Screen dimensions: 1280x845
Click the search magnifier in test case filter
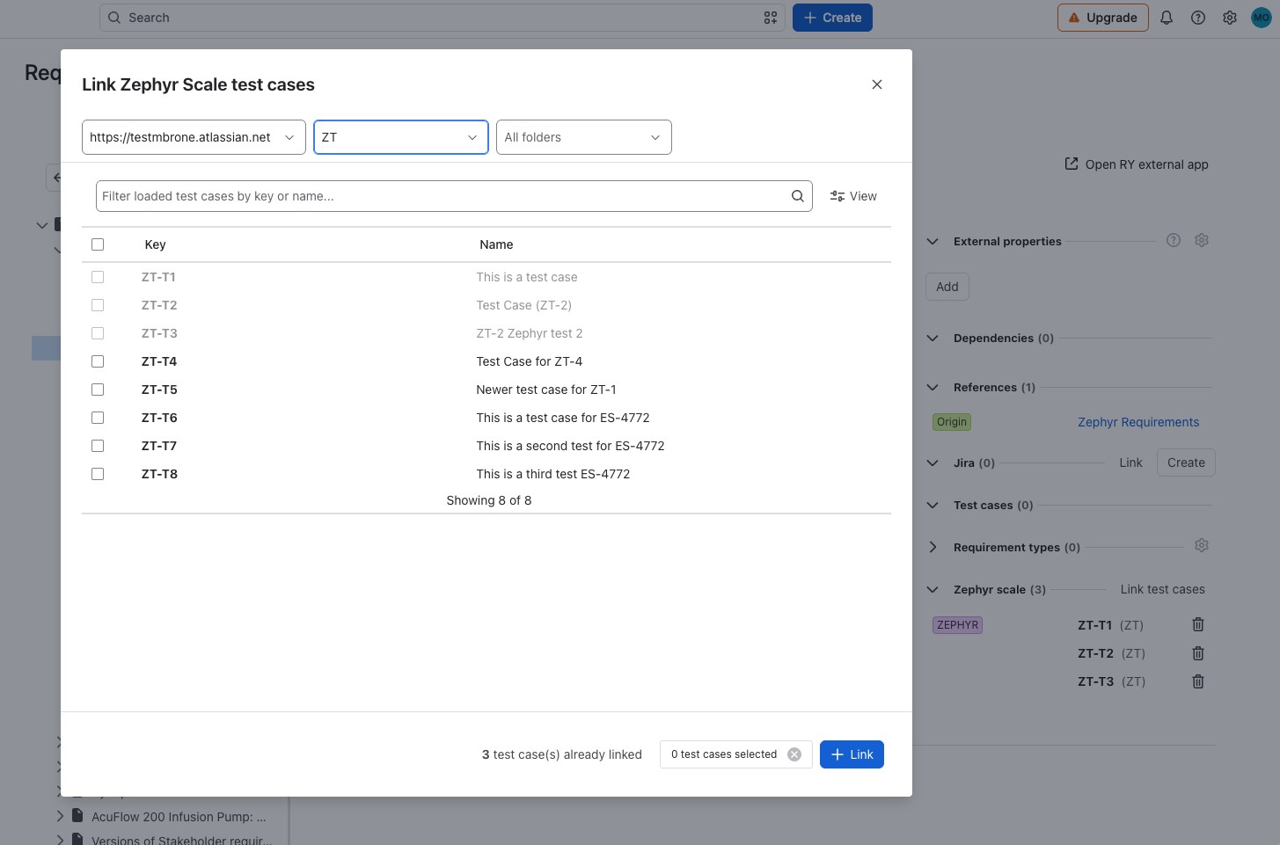(x=798, y=196)
